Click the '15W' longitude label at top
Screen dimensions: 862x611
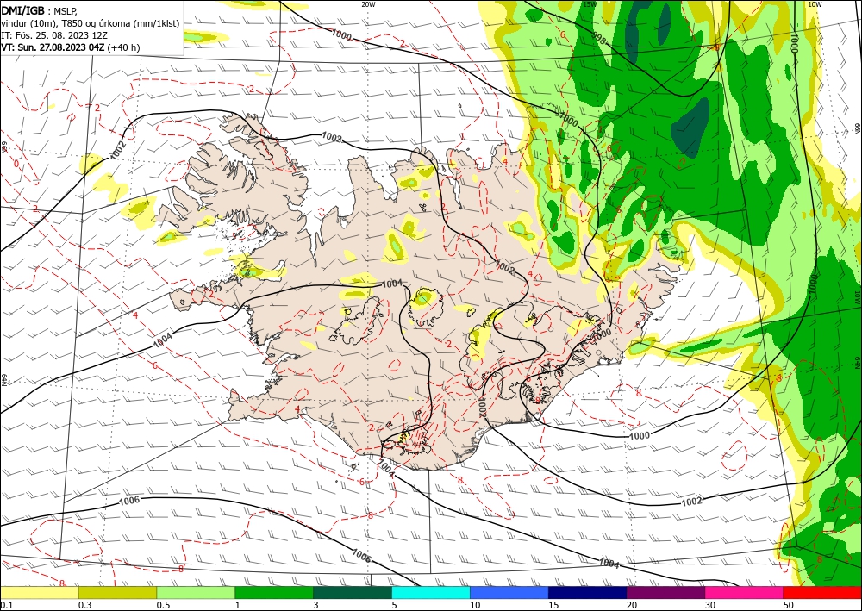pos(590,4)
